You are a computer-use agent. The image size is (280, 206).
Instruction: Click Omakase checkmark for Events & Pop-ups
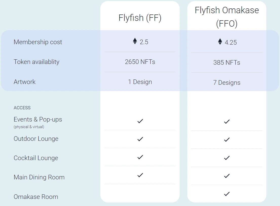[x=227, y=122]
